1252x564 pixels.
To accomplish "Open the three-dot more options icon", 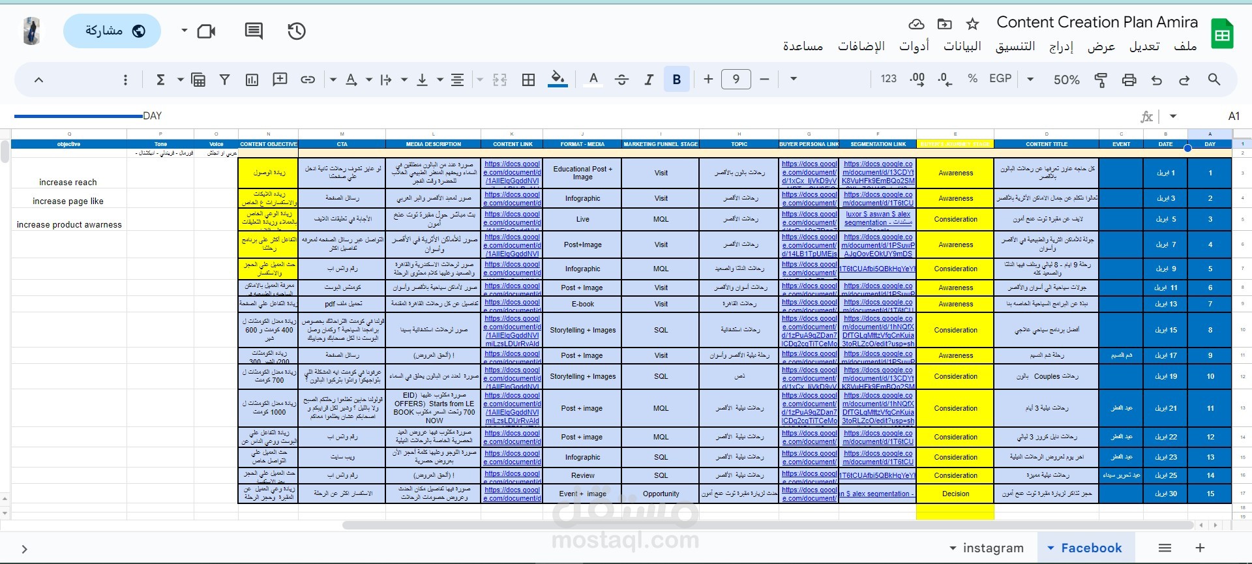I will pyautogui.click(x=125, y=80).
